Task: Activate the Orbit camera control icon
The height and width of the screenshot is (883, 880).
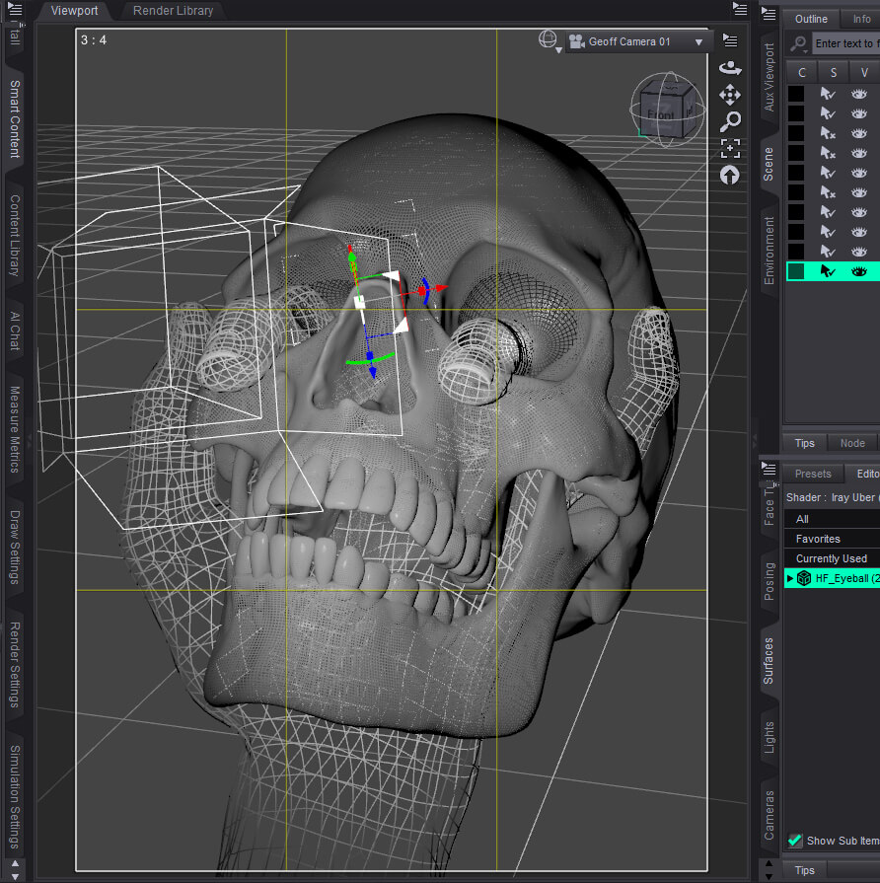Action: point(730,68)
